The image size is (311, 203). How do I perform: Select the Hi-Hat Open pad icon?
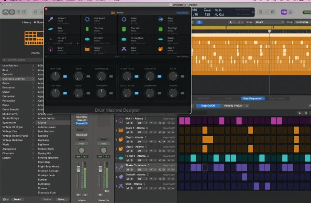[124, 39]
